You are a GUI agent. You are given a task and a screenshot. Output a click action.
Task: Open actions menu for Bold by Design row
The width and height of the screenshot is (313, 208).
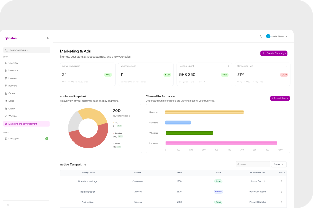tap(282, 192)
